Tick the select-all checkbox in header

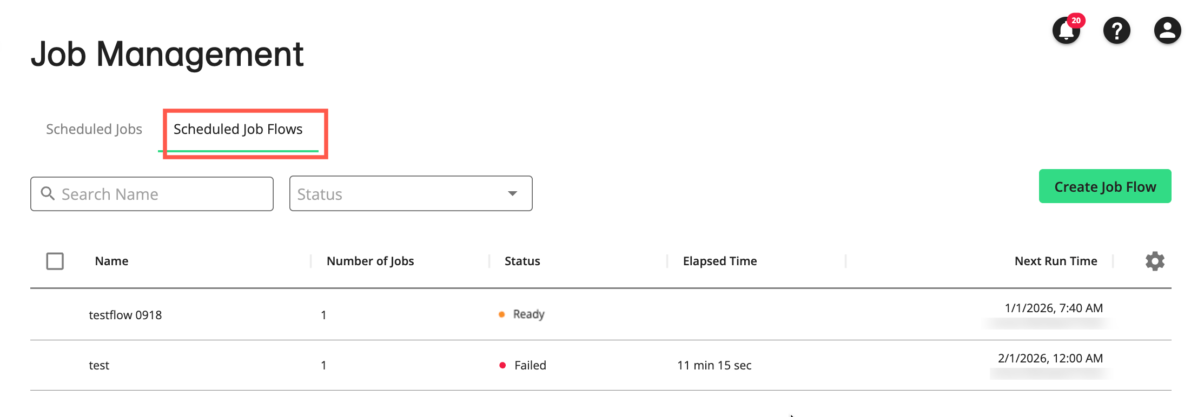tap(55, 261)
